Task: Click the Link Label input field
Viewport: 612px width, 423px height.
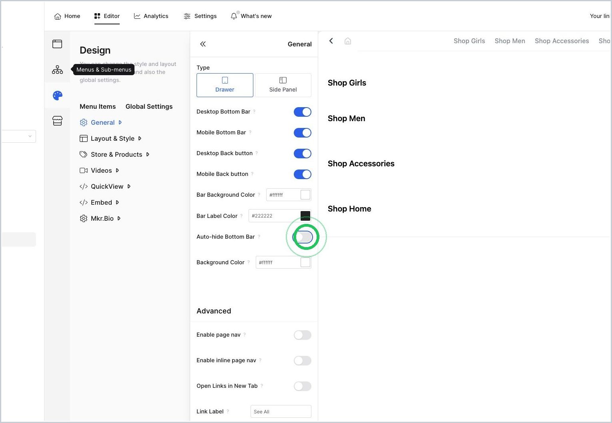Action: coord(281,411)
